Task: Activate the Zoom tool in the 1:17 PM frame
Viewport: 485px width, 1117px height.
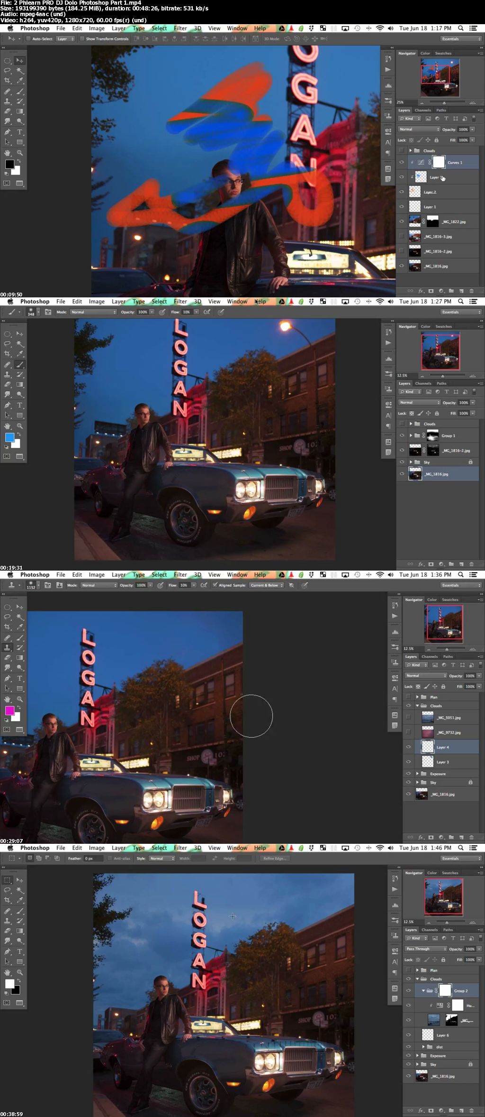Action: pyautogui.click(x=20, y=153)
